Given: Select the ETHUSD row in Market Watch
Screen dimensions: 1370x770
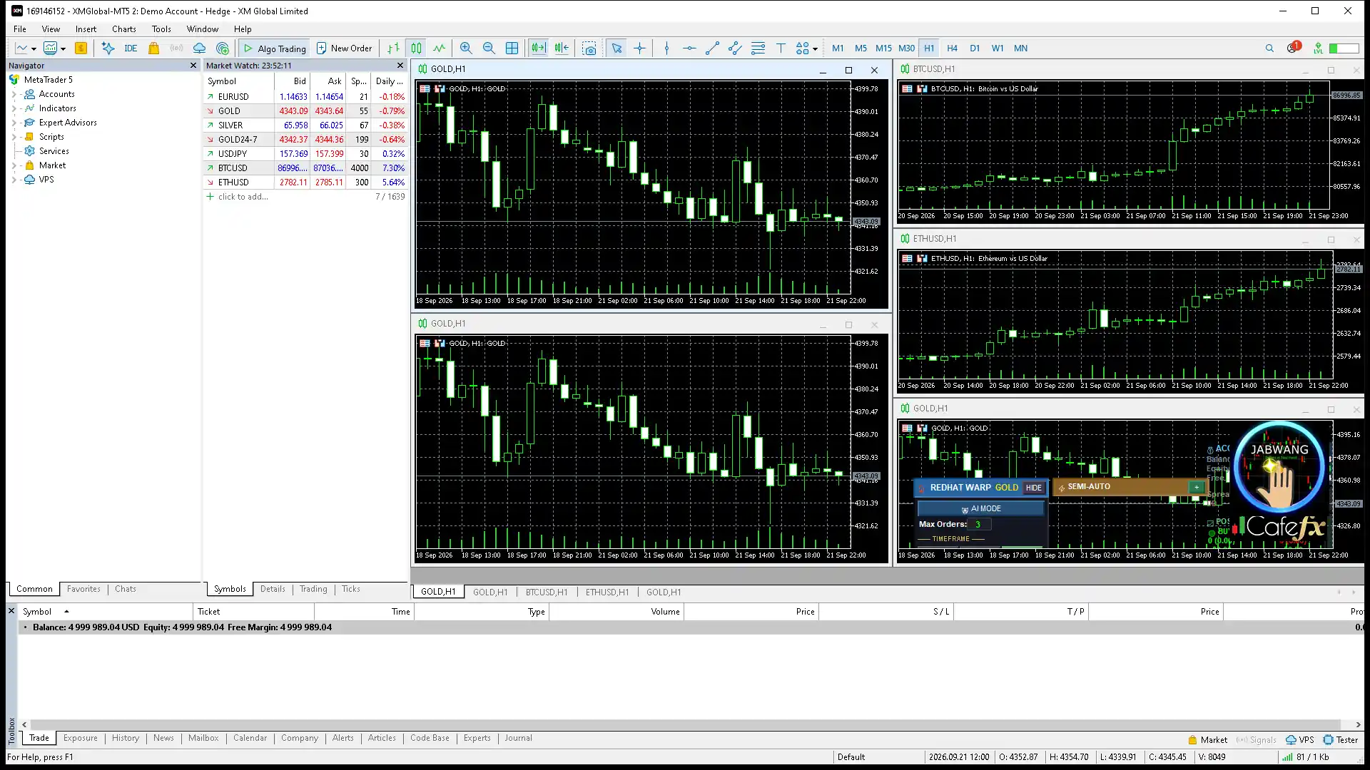Looking at the screenshot, I should pos(305,183).
